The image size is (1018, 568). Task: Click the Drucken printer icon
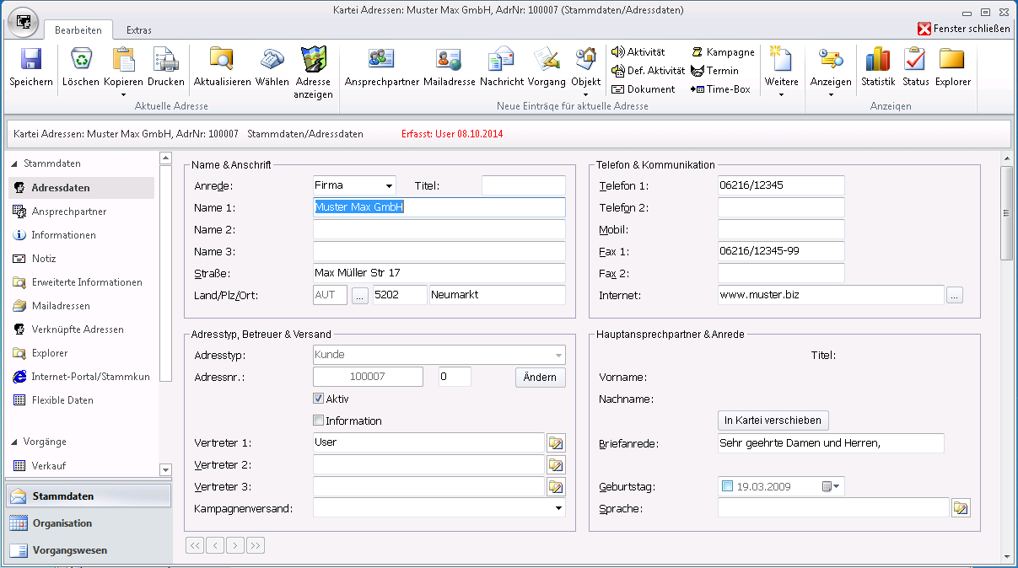(165, 60)
